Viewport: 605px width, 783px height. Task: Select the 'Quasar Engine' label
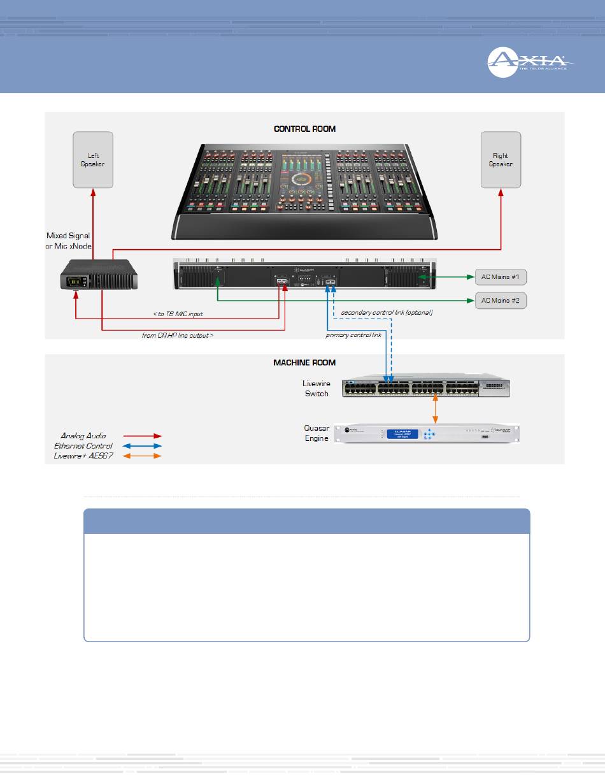tap(317, 434)
